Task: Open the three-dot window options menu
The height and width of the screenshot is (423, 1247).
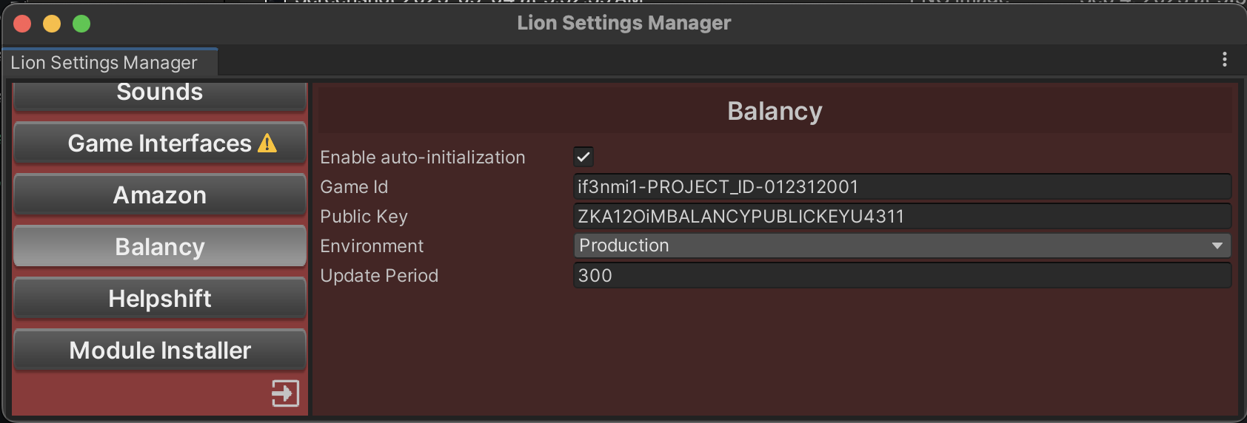Action: [x=1225, y=59]
